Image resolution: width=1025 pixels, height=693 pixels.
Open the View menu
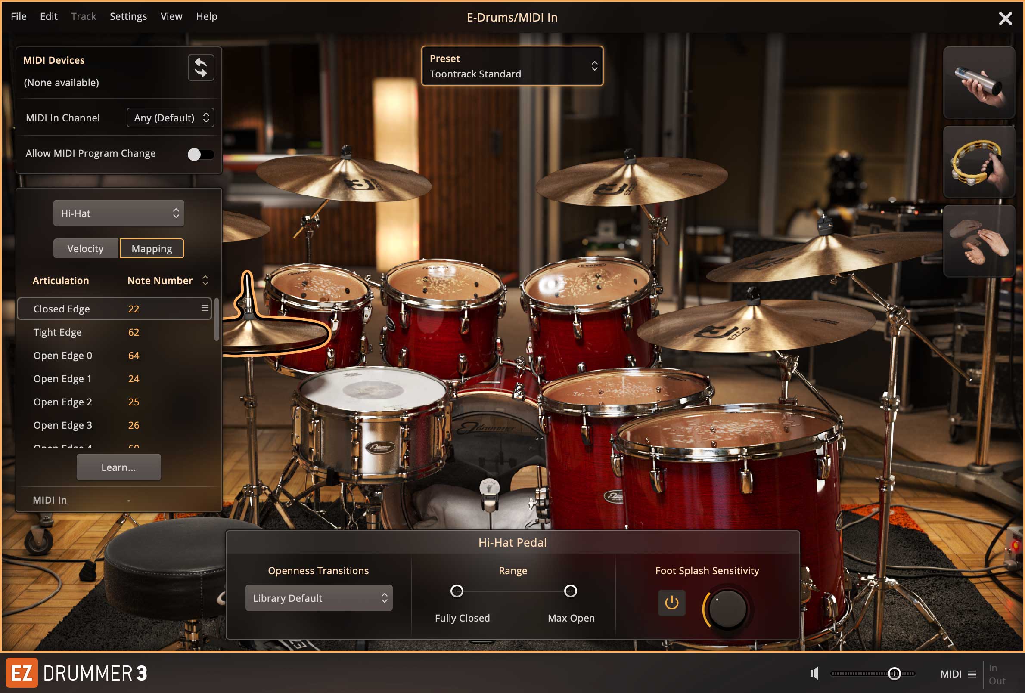pyautogui.click(x=171, y=16)
